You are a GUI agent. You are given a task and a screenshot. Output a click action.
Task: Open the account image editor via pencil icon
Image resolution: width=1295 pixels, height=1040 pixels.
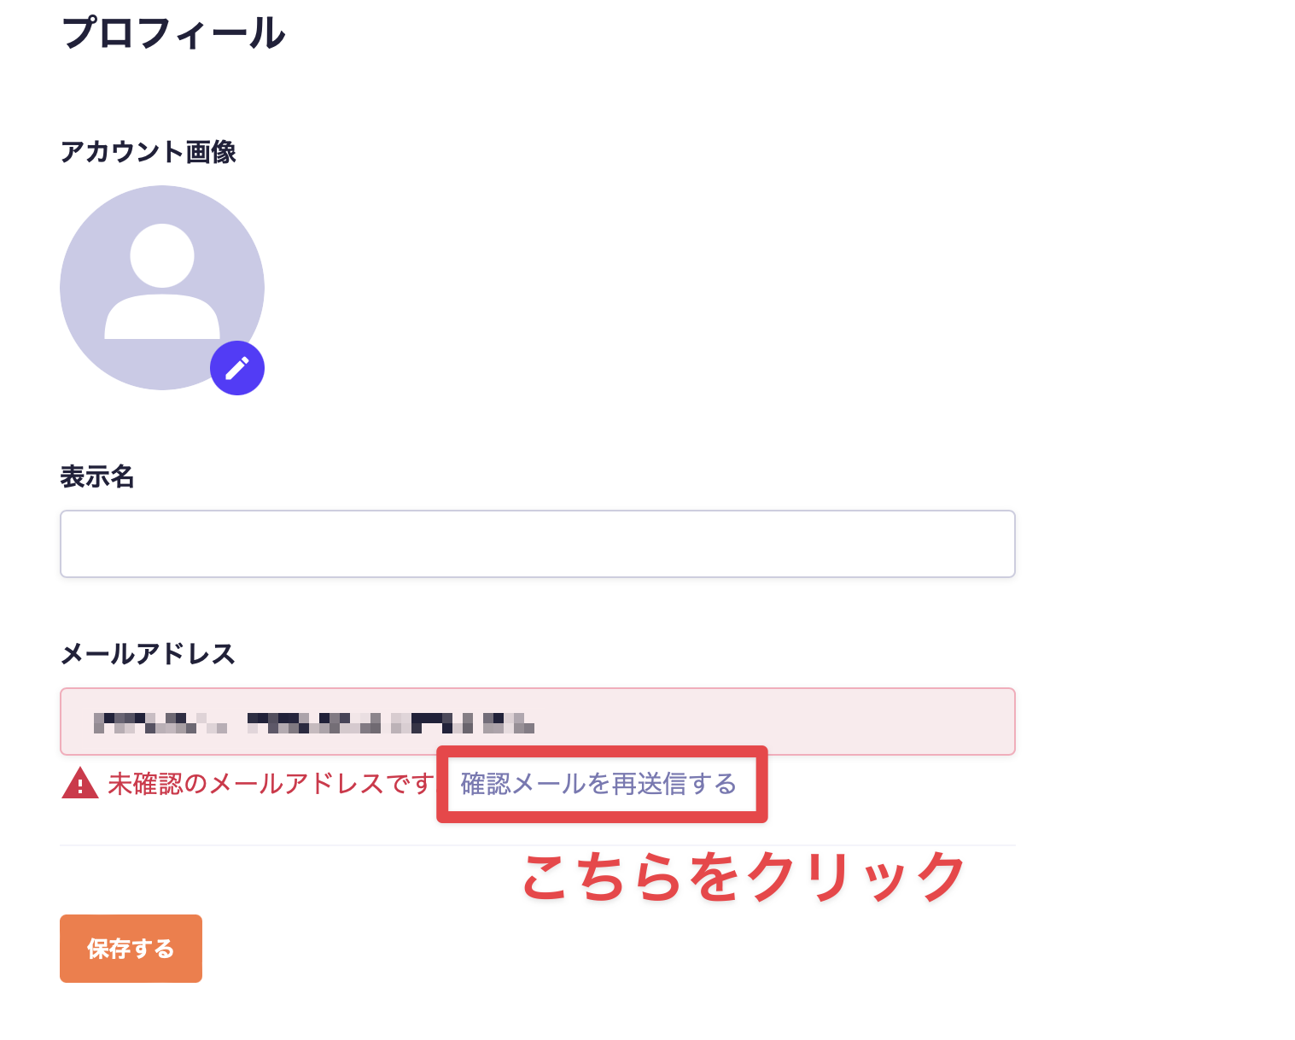236,367
